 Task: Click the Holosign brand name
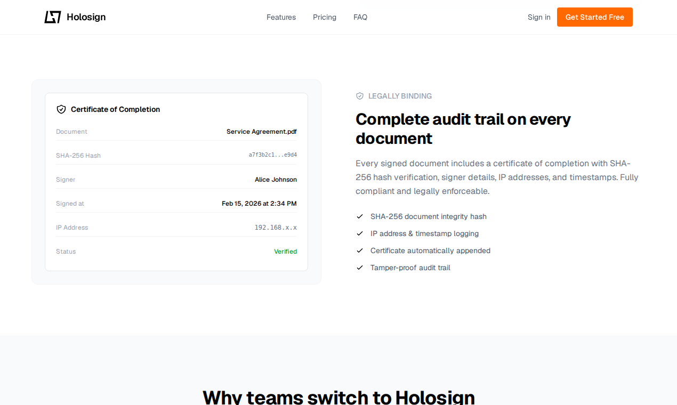point(86,17)
